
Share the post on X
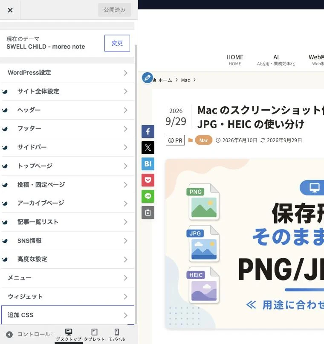[148, 148]
